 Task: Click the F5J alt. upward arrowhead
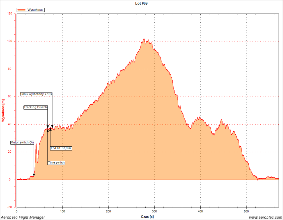click(50, 129)
